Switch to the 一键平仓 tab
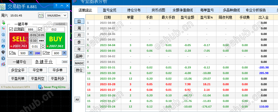 tap(19, 62)
